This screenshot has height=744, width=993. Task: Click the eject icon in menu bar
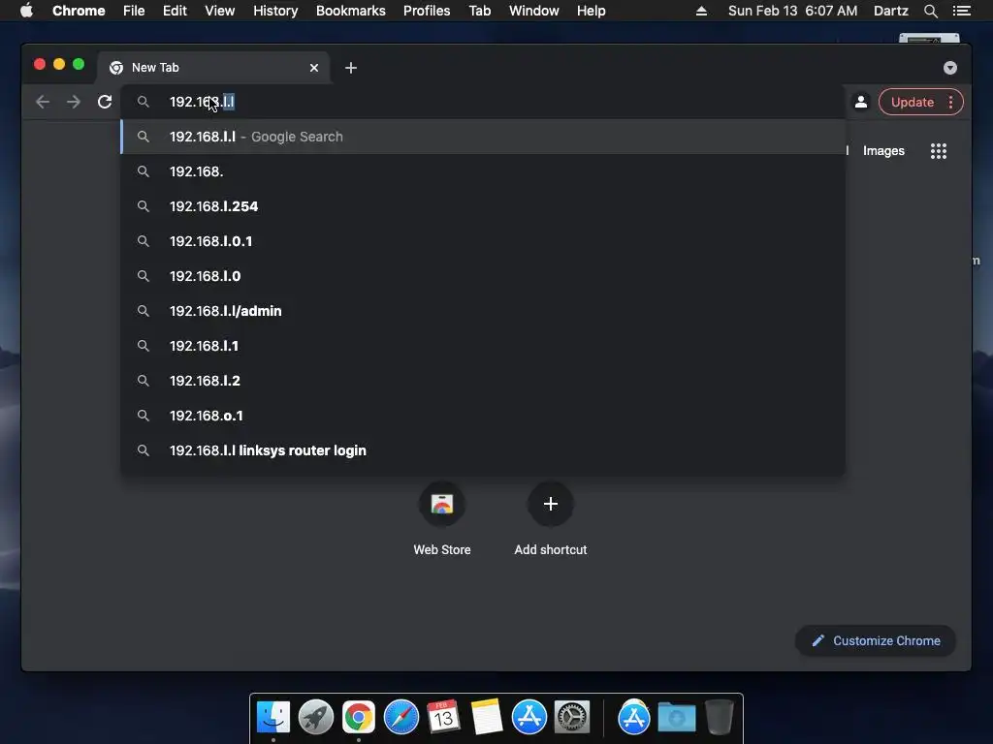(x=701, y=11)
